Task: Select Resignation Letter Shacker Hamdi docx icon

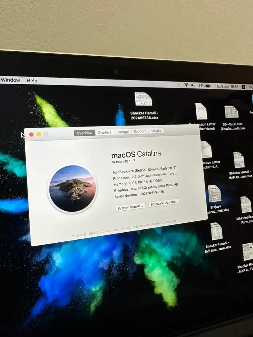Action: pyautogui.click(x=201, y=111)
